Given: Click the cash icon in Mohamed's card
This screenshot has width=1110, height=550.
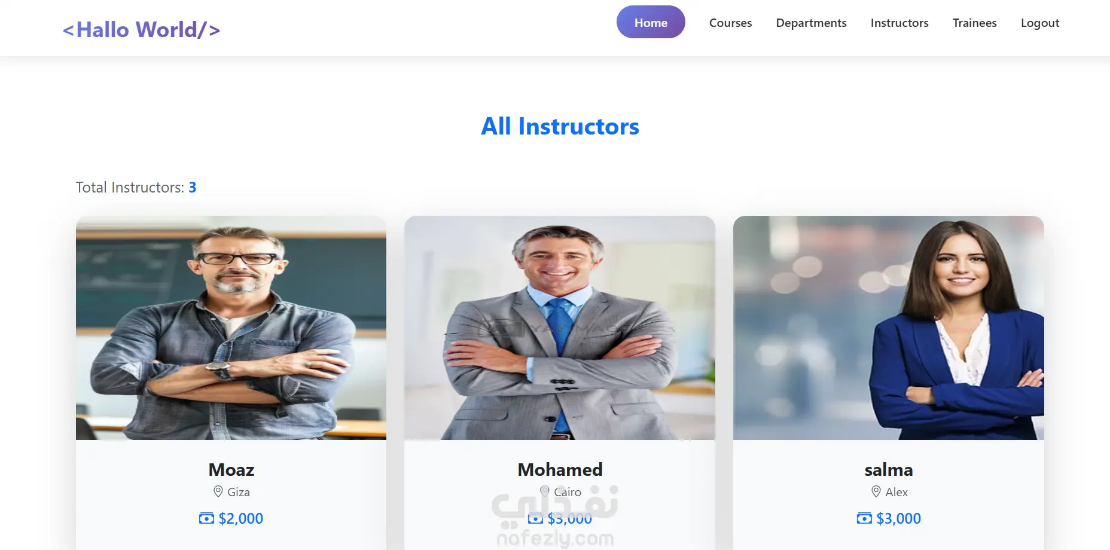Looking at the screenshot, I should click(x=535, y=518).
